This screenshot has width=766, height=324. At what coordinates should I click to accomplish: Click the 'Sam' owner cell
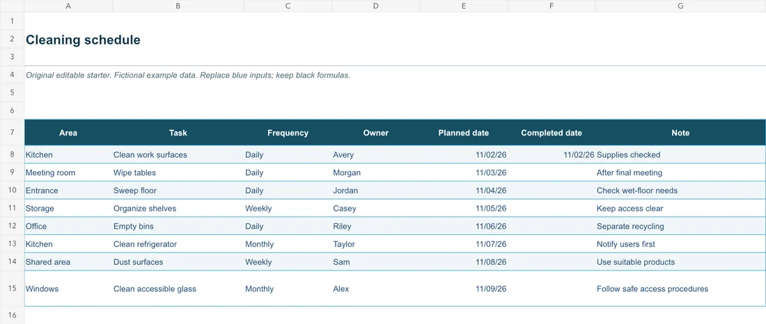pyautogui.click(x=375, y=262)
